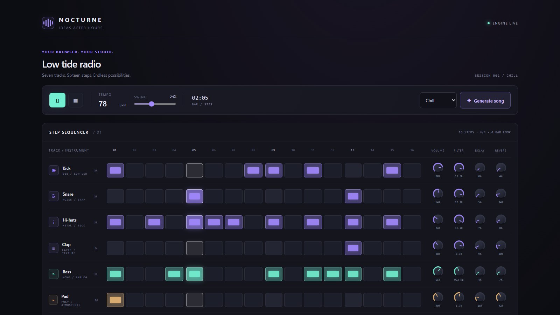Viewport: 560px width, 315px height.
Task: Click the Bass volume knob
Action: click(x=438, y=271)
